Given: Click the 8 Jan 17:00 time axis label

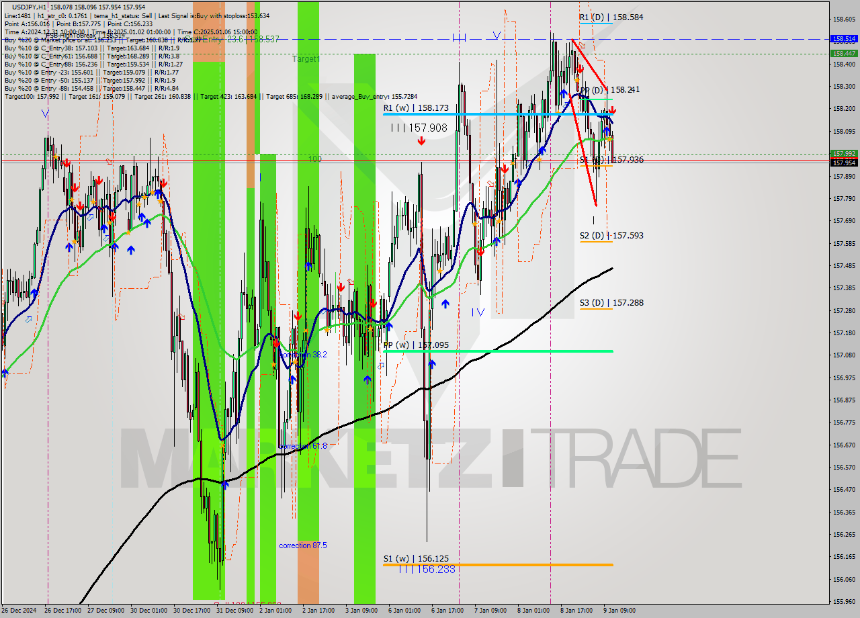Looking at the screenshot, I should point(576,611).
